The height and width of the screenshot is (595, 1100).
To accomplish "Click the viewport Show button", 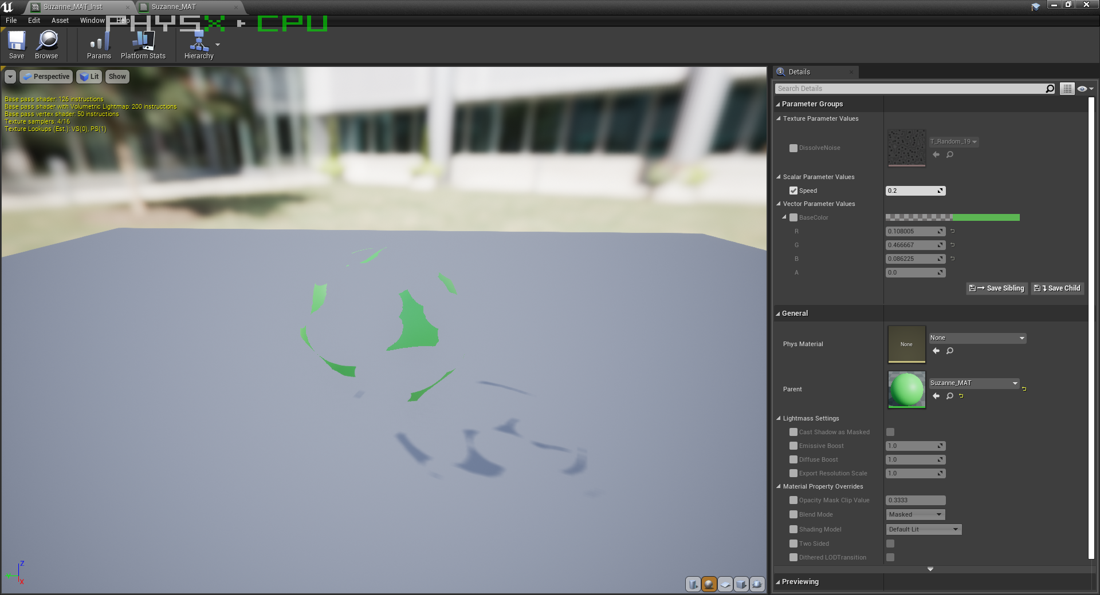I will tap(117, 77).
